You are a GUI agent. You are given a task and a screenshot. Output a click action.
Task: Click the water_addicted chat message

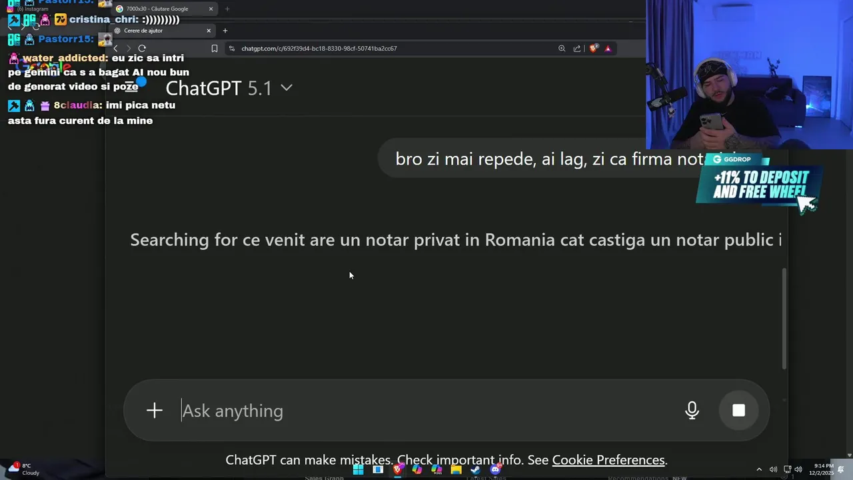point(99,72)
